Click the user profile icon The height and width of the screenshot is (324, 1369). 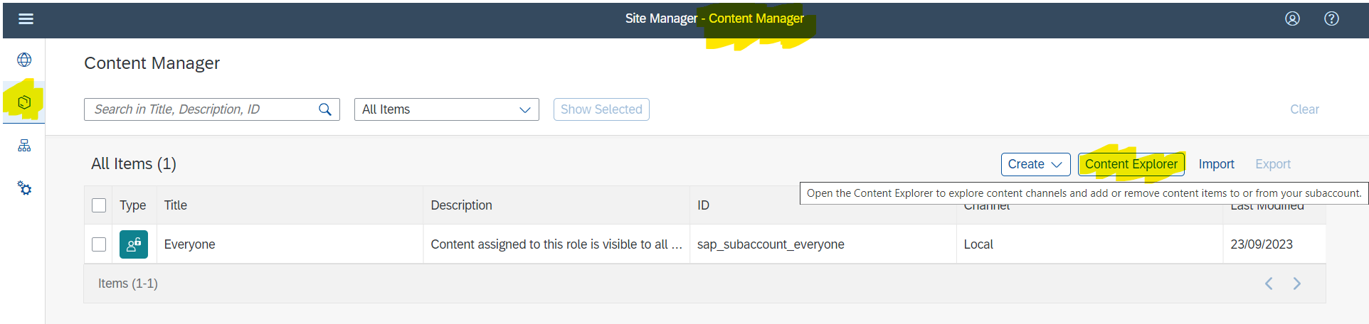pos(1292,18)
